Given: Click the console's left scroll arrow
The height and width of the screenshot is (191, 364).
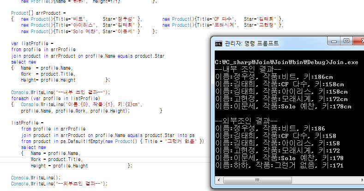Looking at the screenshot, I should pyautogui.click(x=219, y=180).
